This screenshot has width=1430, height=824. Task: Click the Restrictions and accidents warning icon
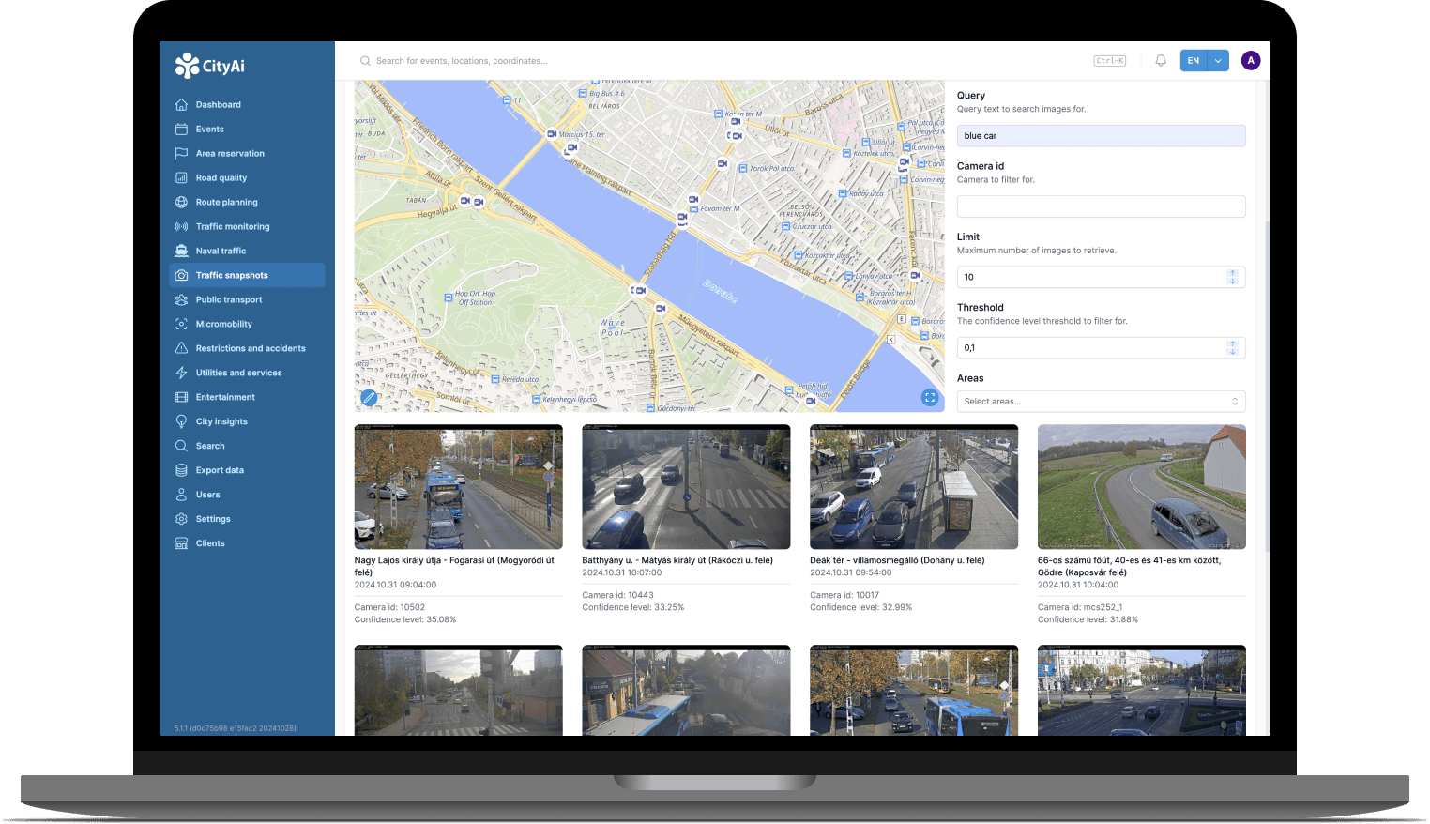coord(181,349)
